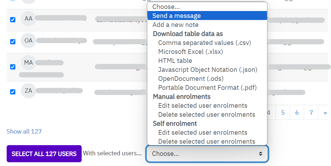Uncheck the OA user row checkbox
Image resolution: width=331 pixels, height=166 pixels.
[x=13, y=42]
